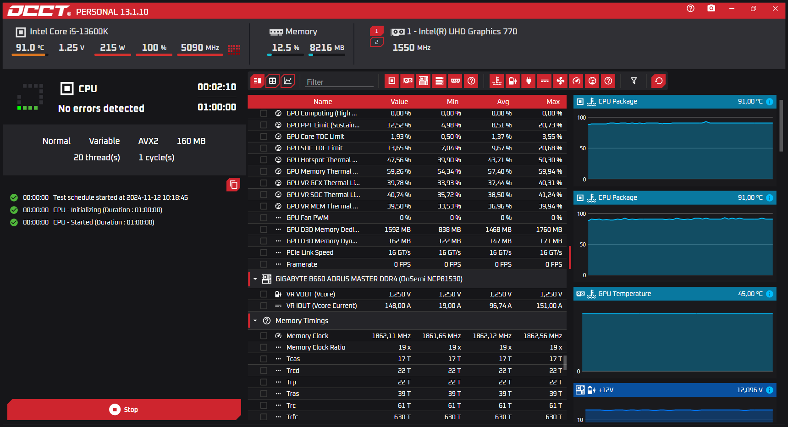
Task: Filter sensors by CPU chip icon
Action: [x=392, y=81]
